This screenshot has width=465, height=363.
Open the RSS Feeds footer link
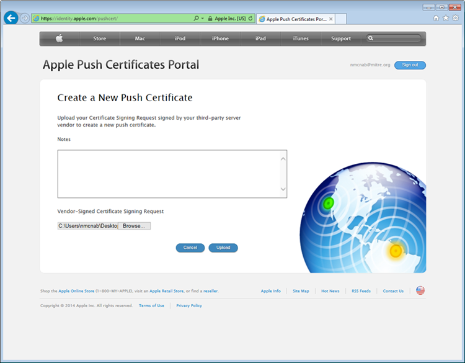(x=361, y=291)
